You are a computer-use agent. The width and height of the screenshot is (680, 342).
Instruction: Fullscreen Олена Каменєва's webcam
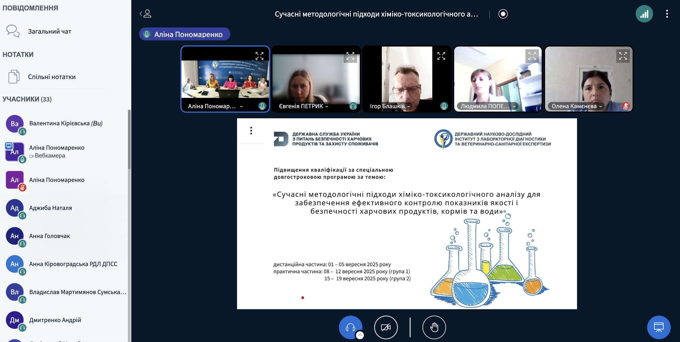click(623, 56)
